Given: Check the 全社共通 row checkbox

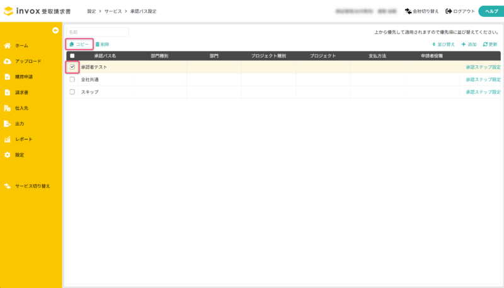Looking at the screenshot, I should point(72,79).
